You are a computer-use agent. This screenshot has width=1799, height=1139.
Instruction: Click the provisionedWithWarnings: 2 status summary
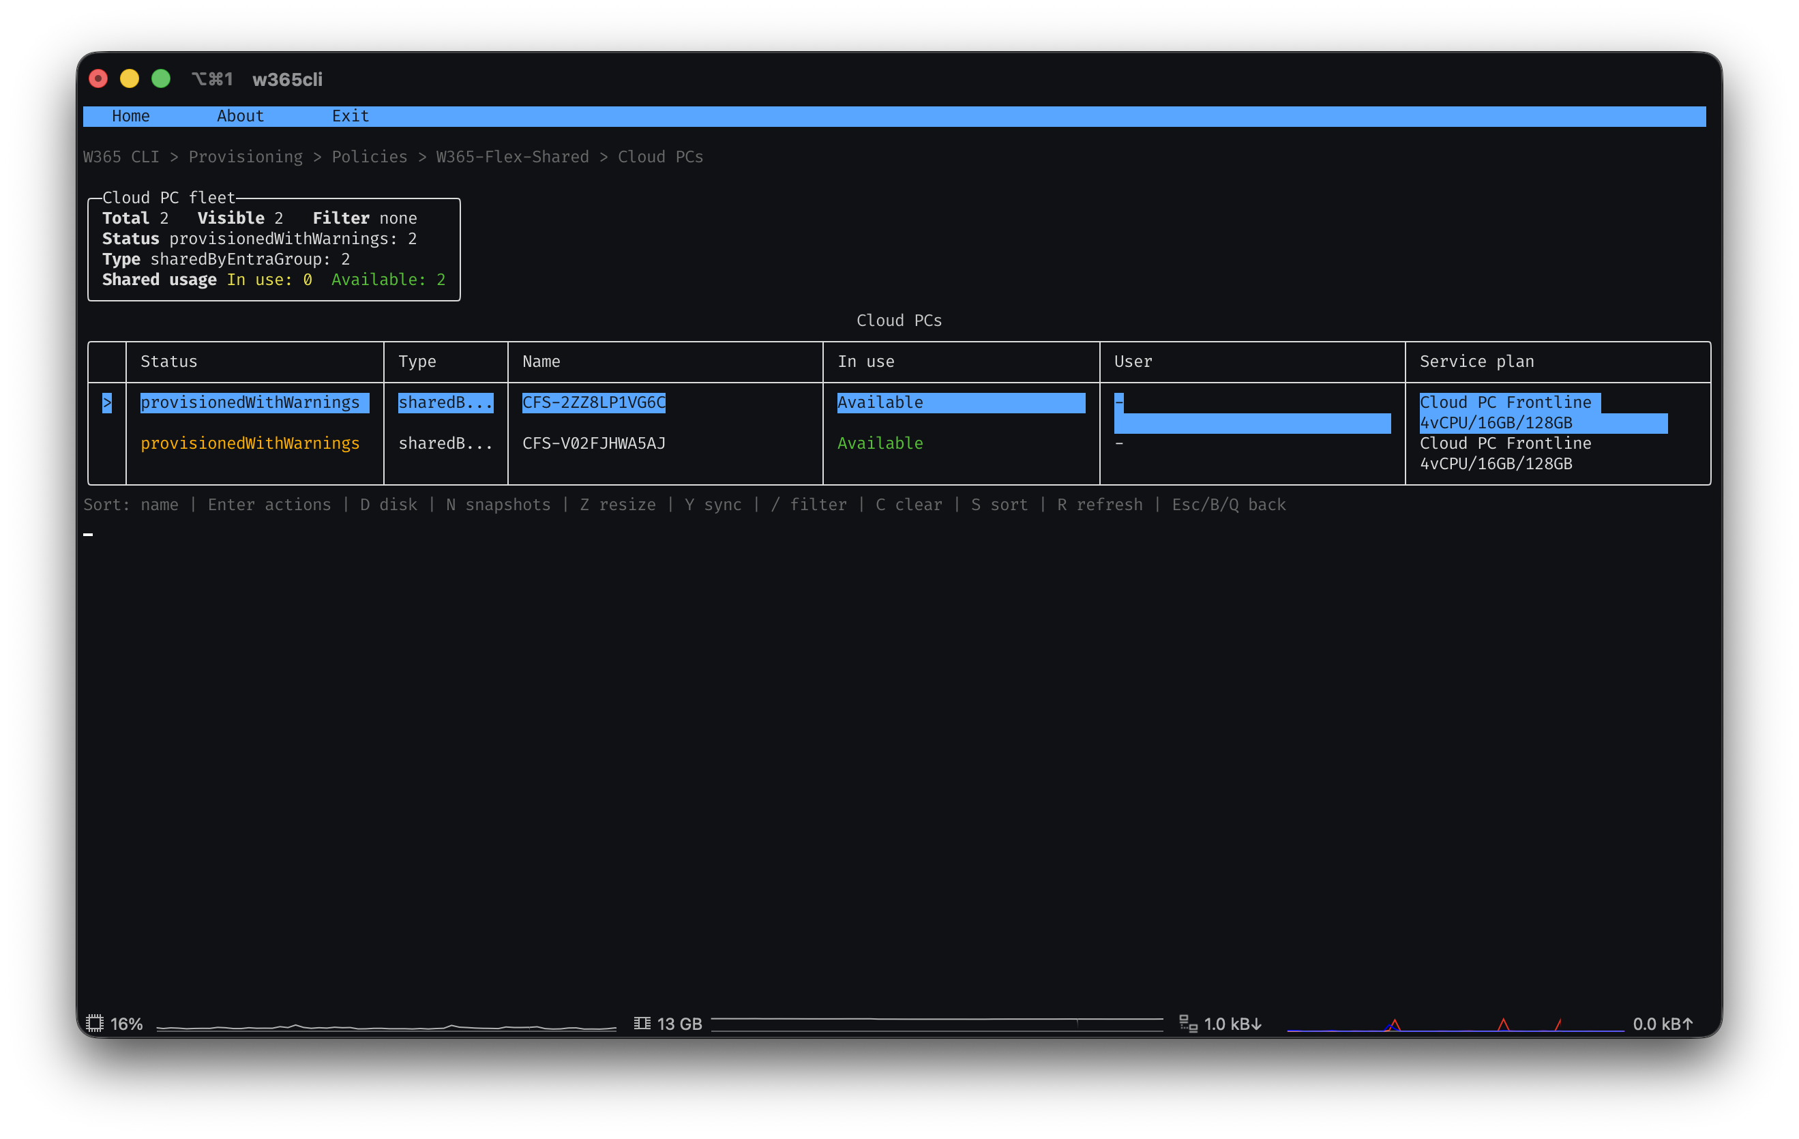293,239
